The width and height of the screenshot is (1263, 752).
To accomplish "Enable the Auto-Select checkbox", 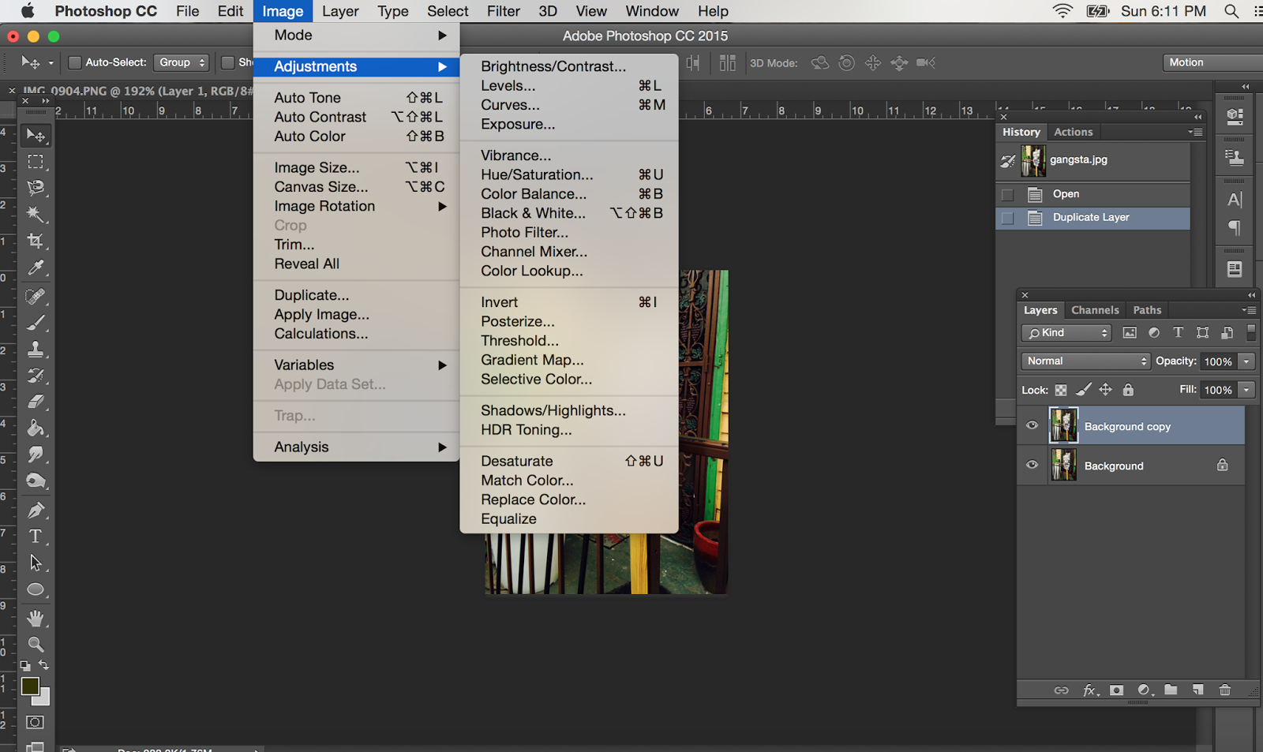I will 75,62.
